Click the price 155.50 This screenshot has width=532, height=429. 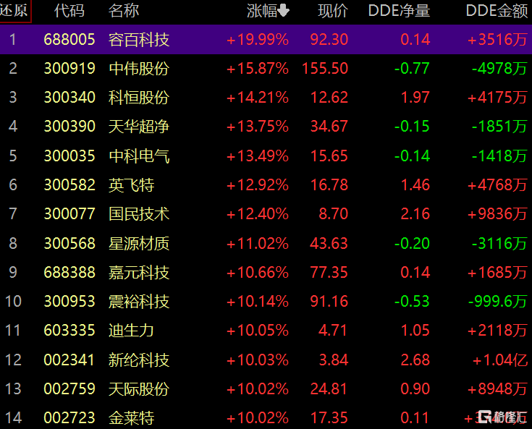(x=325, y=69)
